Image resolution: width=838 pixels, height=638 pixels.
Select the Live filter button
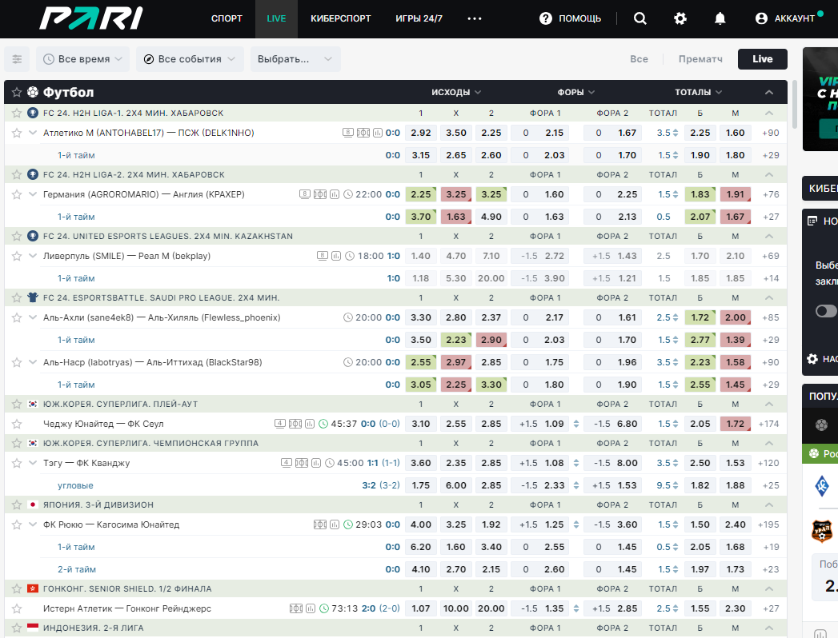coord(762,58)
